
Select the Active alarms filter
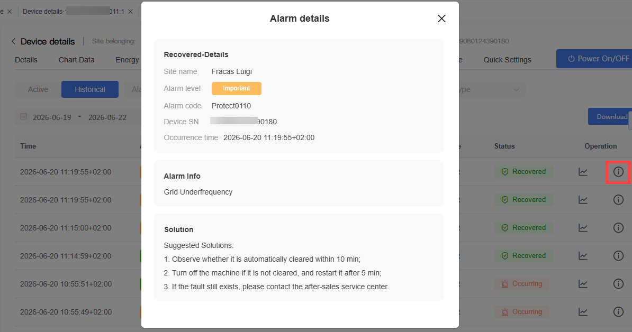click(38, 89)
